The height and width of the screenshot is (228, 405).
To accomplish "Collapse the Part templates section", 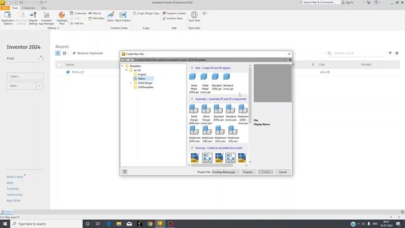I will [192, 68].
